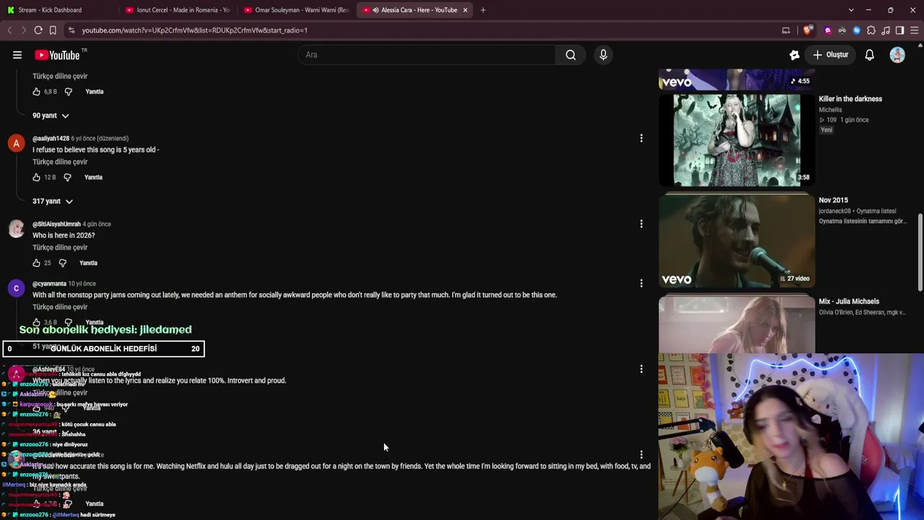Click the 'Killer in the darkness' title
924x520 pixels.
[x=850, y=99]
